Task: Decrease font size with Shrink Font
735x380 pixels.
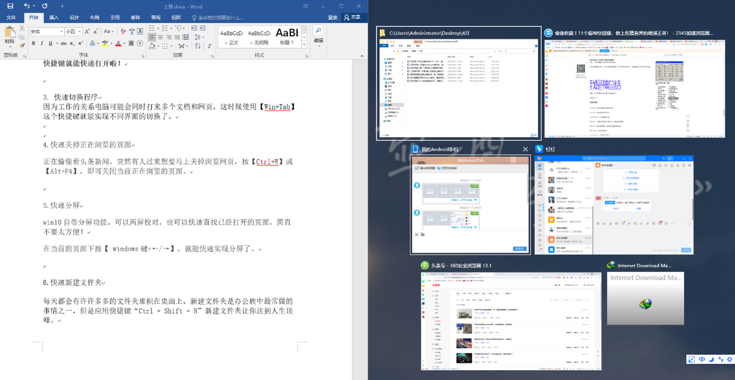Action: tap(96, 31)
